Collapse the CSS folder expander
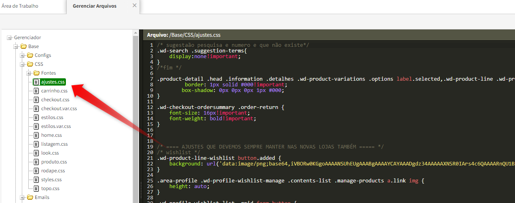This screenshot has height=203, width=515. pyautogui.click(x=23, y=64)
